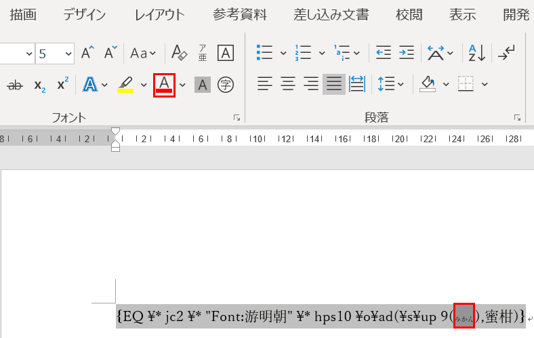This screenshot has height=338, width=534.
Task: Open 段落 dialog launcher
Action: click(x=517, y=118)
